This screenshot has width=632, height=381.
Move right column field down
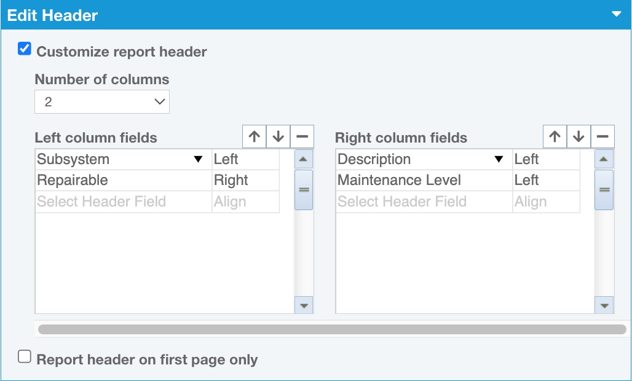point(579,137)
